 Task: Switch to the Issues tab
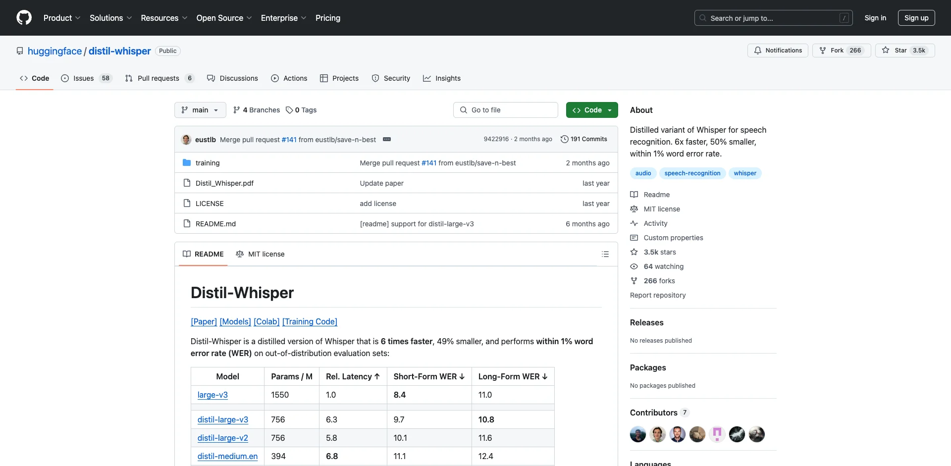pyautogui.click(x=87, y=78)
